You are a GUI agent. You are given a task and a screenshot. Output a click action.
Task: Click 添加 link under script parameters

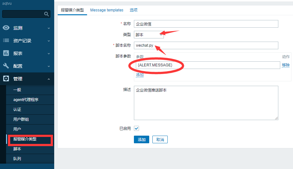tap(140, 75)
